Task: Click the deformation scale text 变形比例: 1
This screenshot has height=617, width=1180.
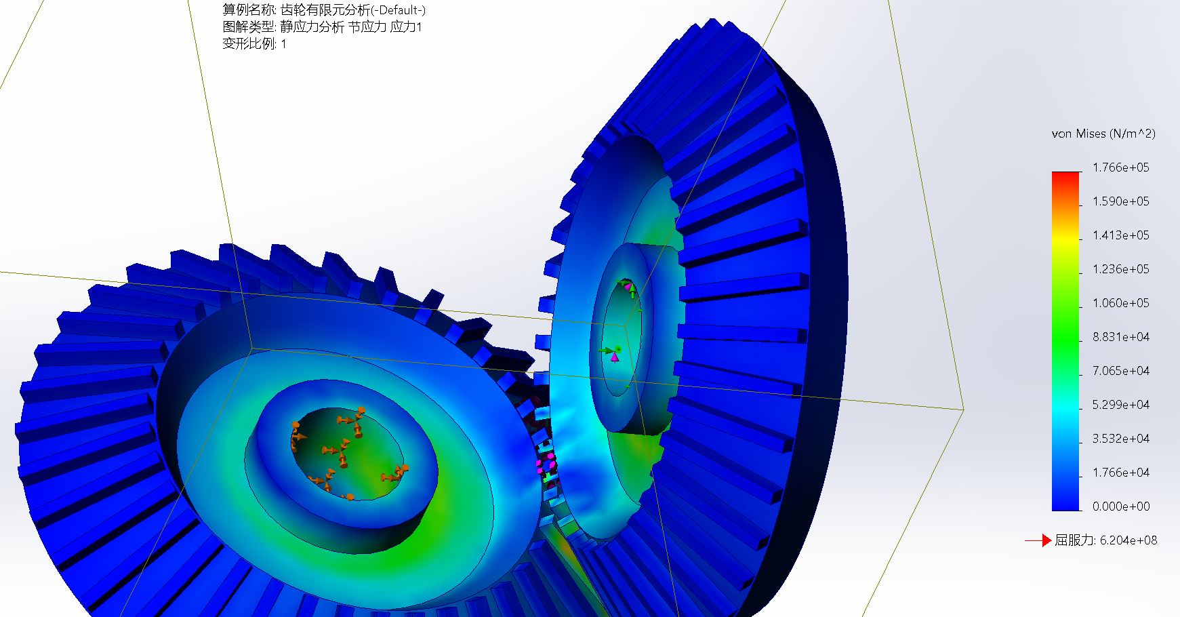Action: [254, 44]
